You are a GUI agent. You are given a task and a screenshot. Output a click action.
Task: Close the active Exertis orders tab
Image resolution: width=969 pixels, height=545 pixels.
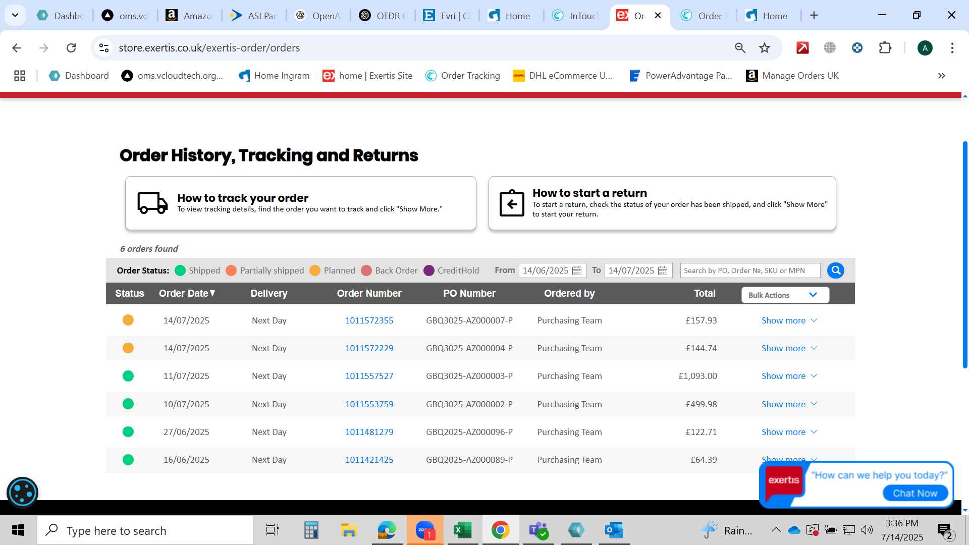(658, 16)
